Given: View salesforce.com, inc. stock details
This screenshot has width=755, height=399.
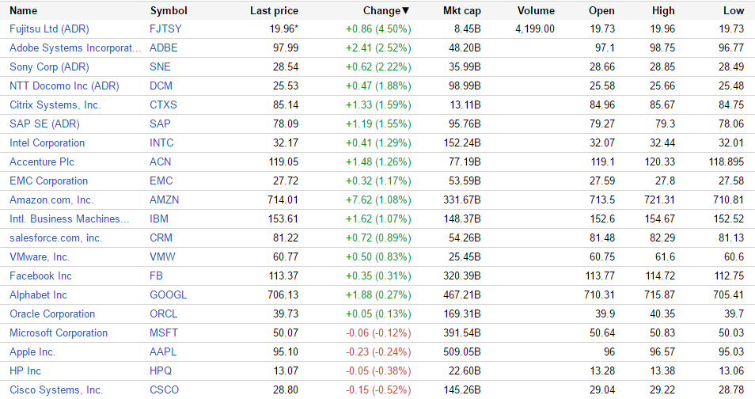Looking at the screenshot, I should tap(55, 237).
